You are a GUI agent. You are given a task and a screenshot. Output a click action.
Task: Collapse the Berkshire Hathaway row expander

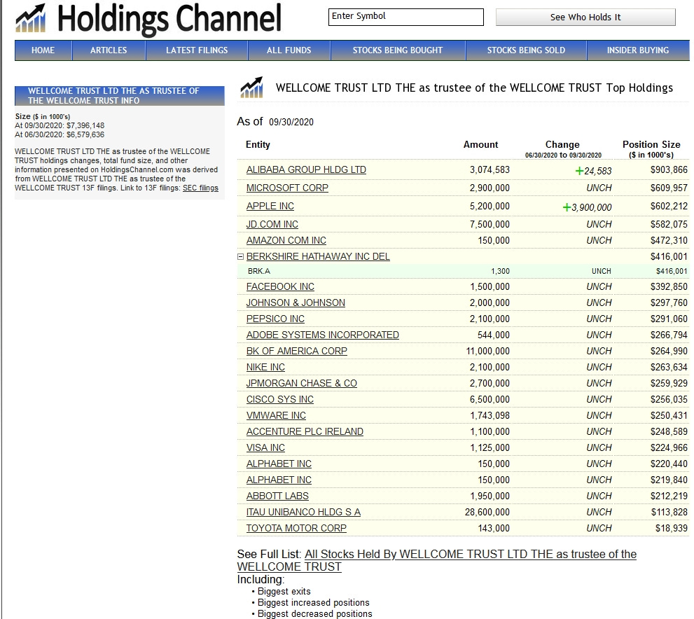(x=240, y=256)
